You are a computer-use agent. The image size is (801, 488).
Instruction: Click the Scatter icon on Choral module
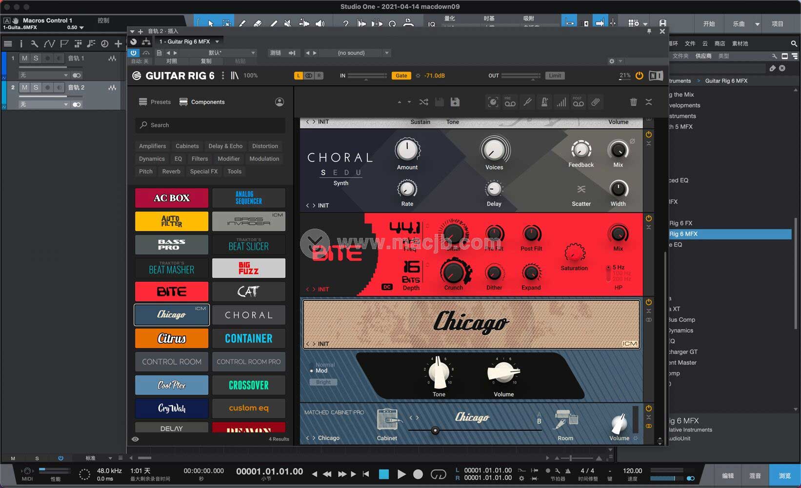point(581,189)
